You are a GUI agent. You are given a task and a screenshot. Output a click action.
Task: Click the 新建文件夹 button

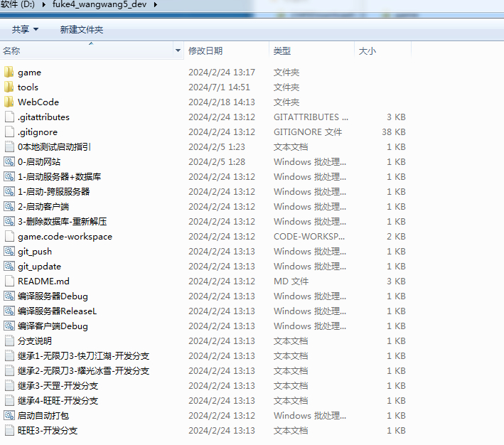tap(82, 29)
